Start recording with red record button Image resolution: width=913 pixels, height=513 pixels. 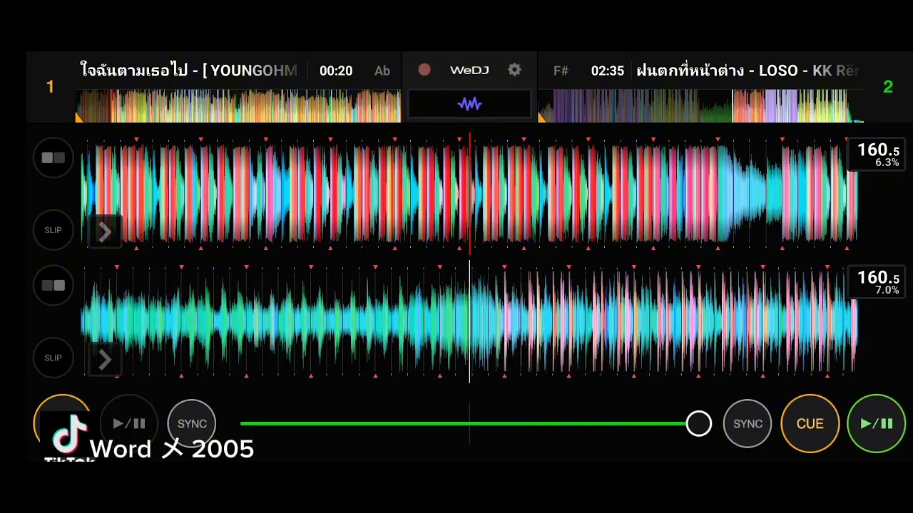(424, 70)
